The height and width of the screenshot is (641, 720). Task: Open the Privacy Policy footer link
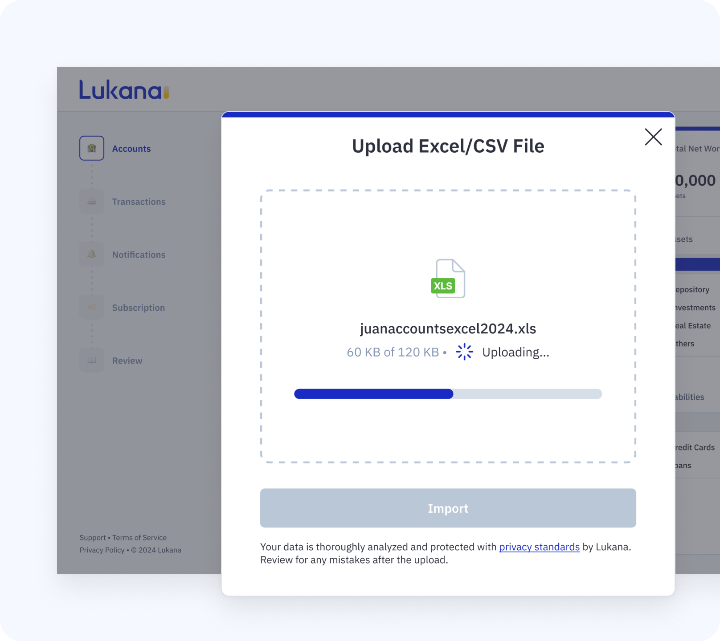point(102,550)
